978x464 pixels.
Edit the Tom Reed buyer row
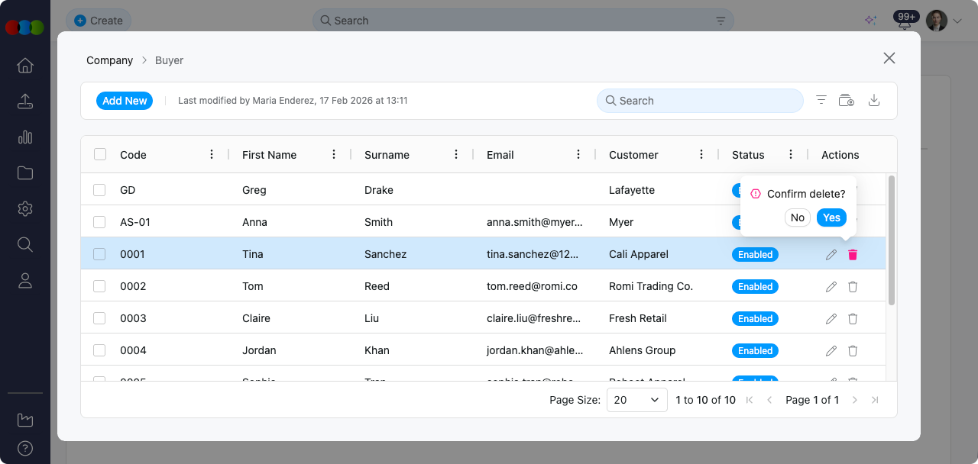tap(831, 287)
